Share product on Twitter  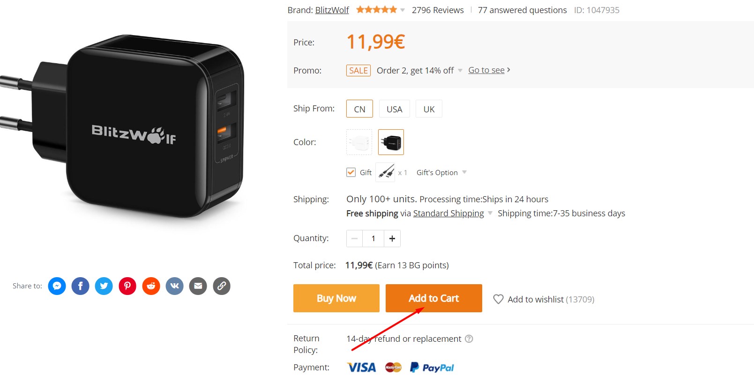104,286
